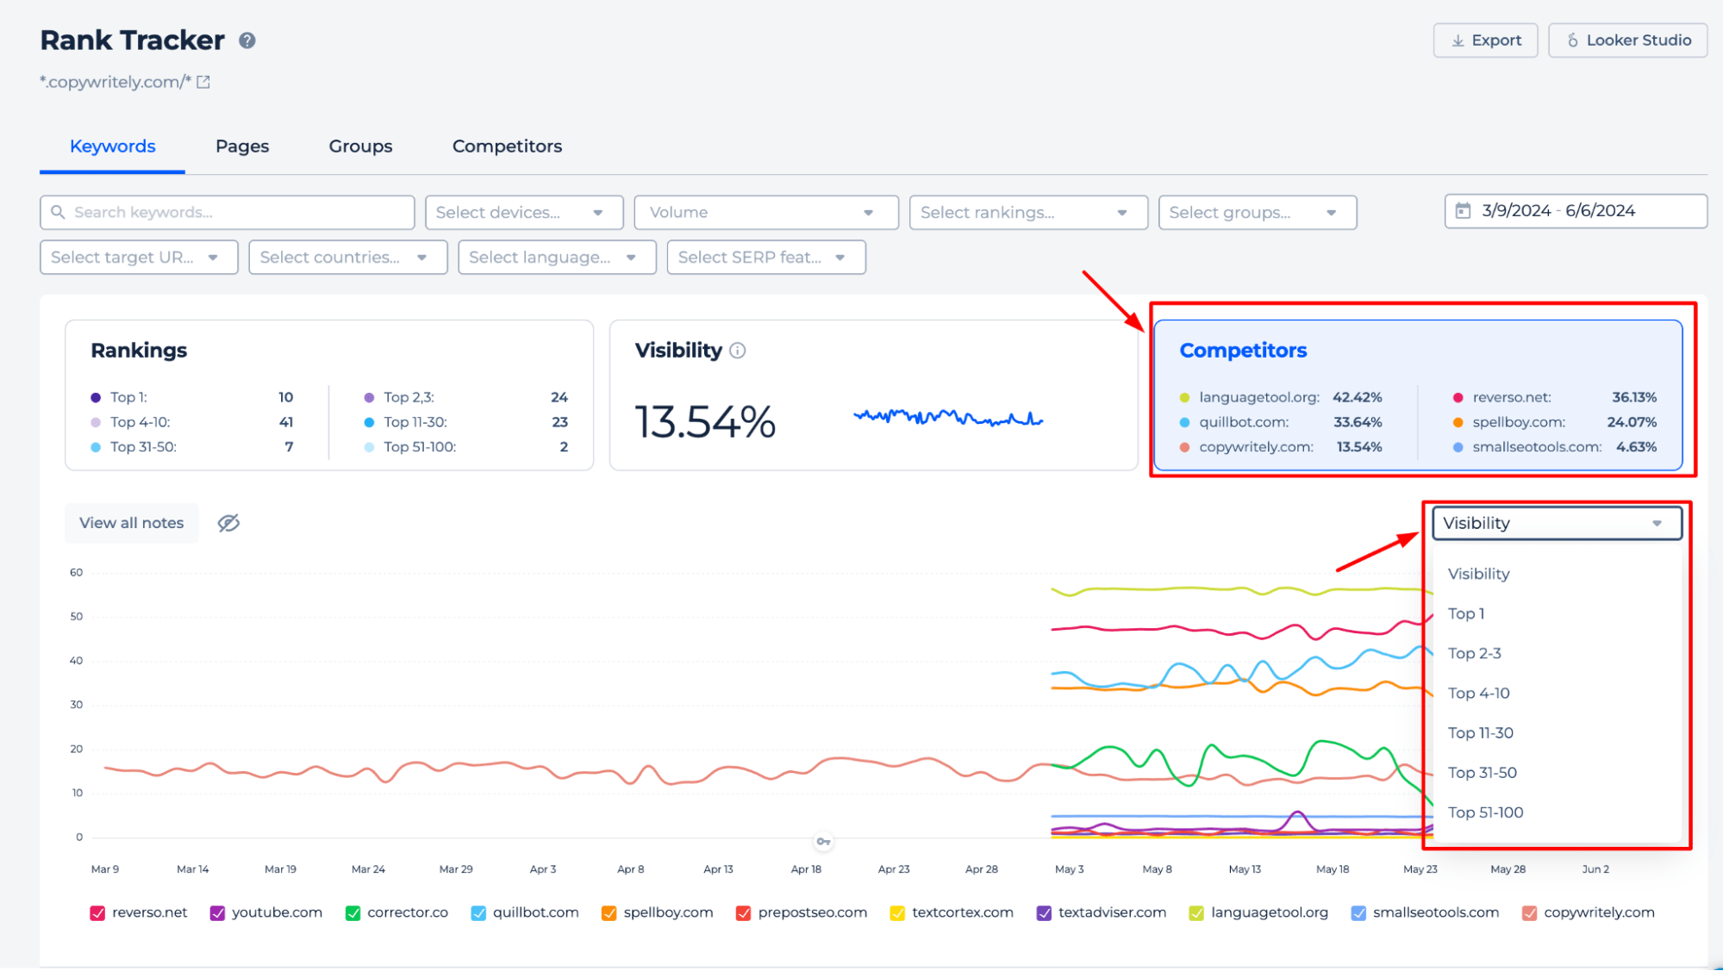Switch to the Competitors tab

[x=507, y=146]
